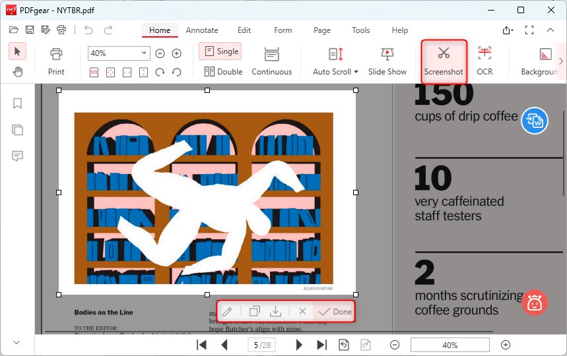Click the Screenshot tool in the ribbon
This screenshot has height=356, width=567.
[444, 61]
